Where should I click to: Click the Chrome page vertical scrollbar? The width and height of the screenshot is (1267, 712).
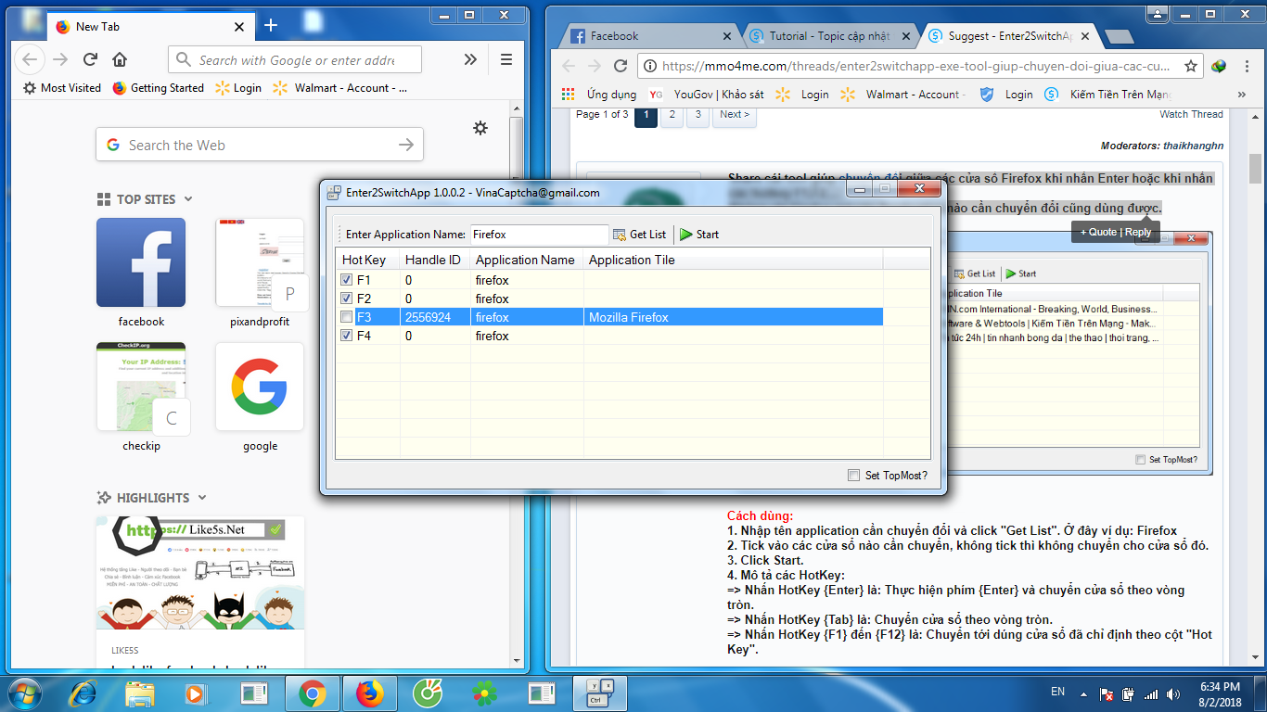[1256, 169]
